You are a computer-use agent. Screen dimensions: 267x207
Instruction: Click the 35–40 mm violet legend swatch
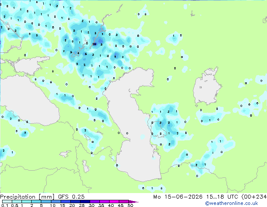point(104,202)
